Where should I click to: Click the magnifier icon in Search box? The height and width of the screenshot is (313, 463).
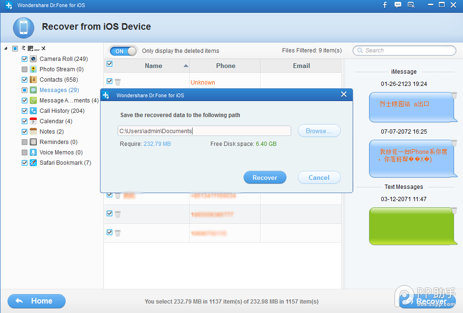pos(360,51)
